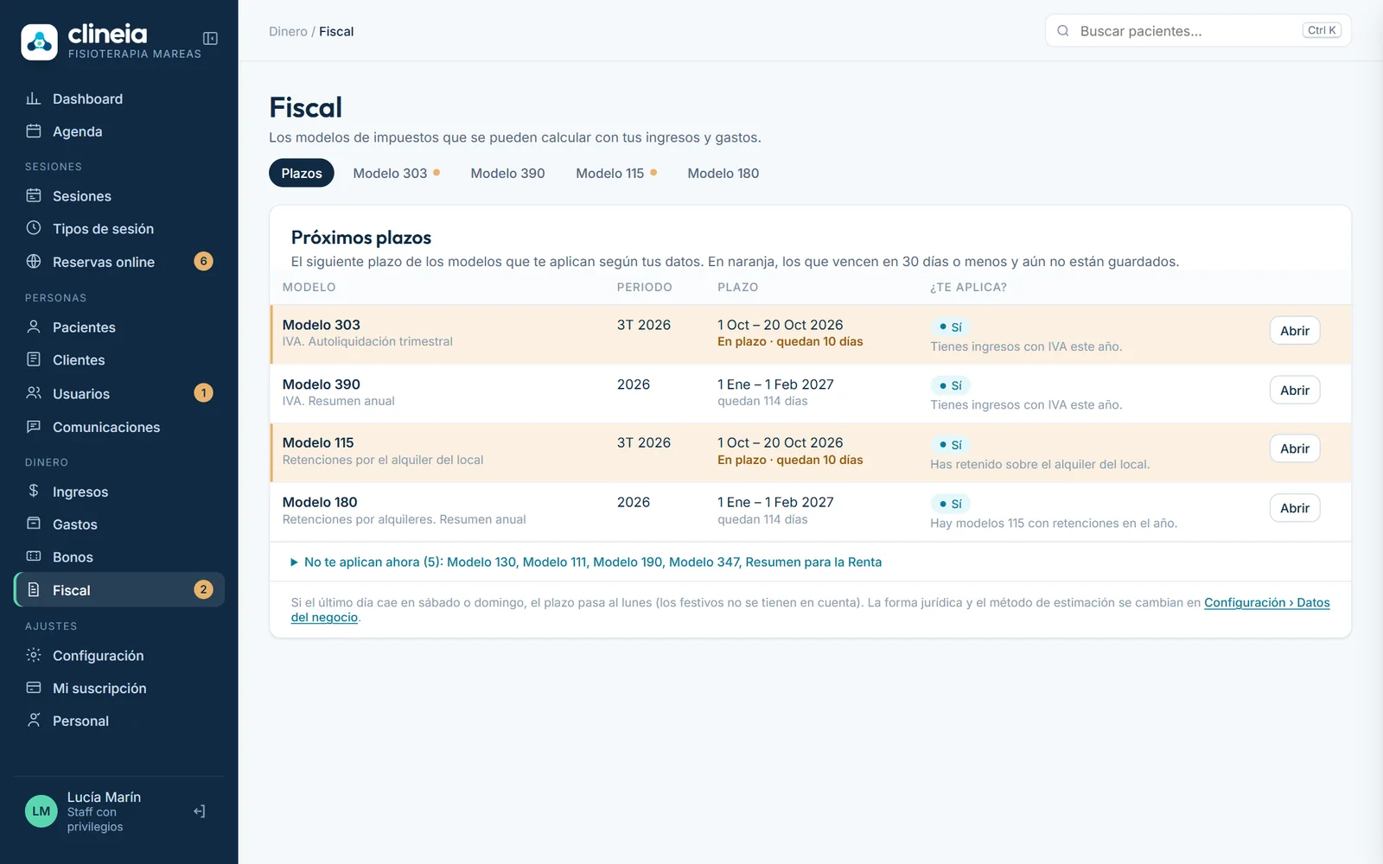Click the logout icon beside Lucía Marín
This screenshot has height=864, width=1383.
200,811
